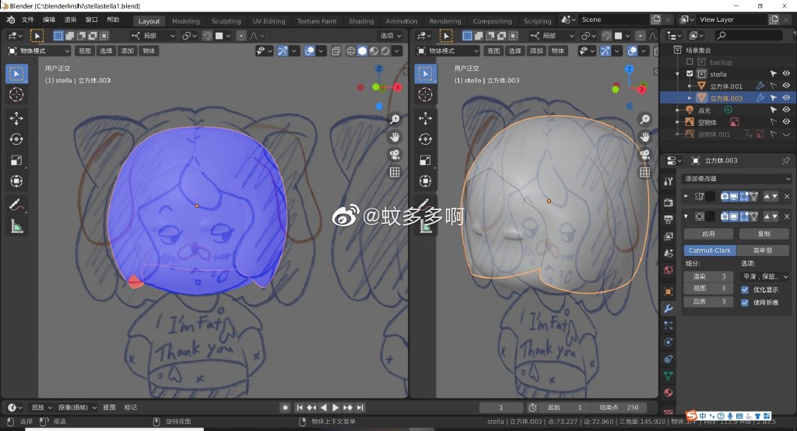The image size is (797, 431).
Task: Open Particles properties tab
Action: [669, 325]
